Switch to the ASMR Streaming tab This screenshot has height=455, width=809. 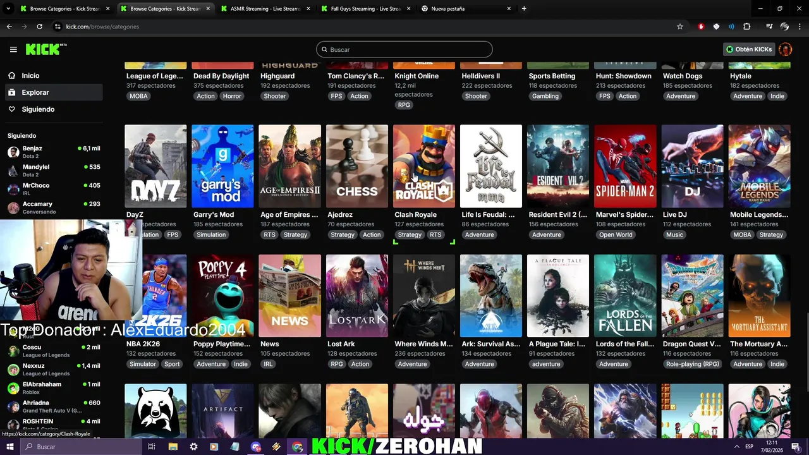pos(265,9)
